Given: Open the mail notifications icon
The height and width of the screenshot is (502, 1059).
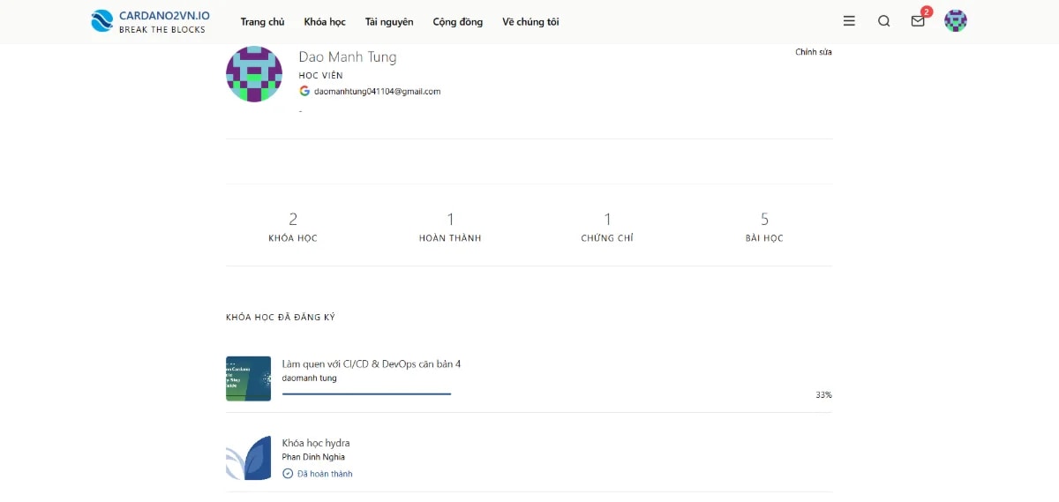Looking at the screenshot, I should tap(918, 21).
